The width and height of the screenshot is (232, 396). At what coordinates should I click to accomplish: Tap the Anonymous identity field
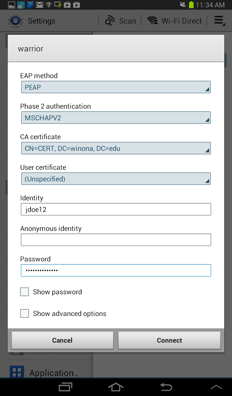coord(116,240)
